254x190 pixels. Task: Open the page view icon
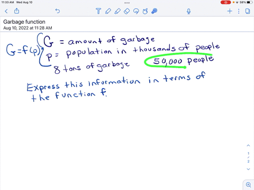248,11
